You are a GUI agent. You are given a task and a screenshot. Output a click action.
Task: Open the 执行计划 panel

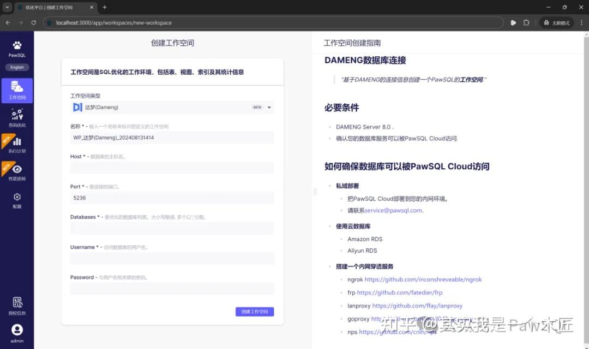pos(17,145)
